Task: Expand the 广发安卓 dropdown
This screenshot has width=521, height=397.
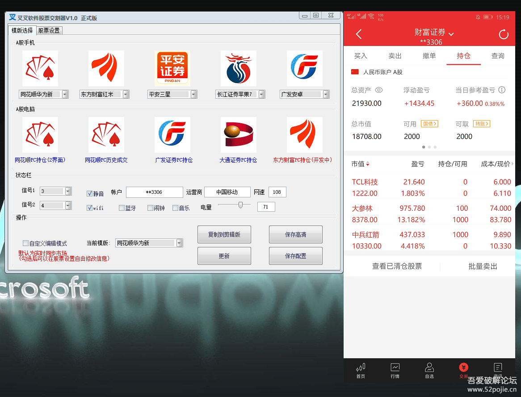Action: (x=326, y=94)
